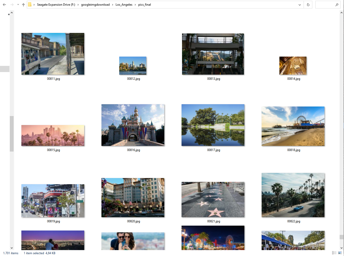The image size is (344, 256).
Task: Refresh the pics_final folder
Action: coord(308,5)
